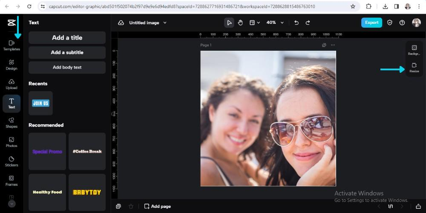The width and height of the screenshot is (426, 213).
Task: Click the Page 1 label
Action: click(206, 45)
